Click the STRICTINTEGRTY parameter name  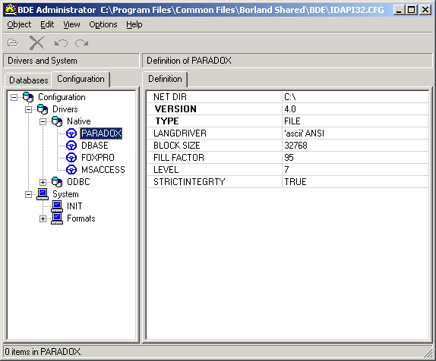189,182
